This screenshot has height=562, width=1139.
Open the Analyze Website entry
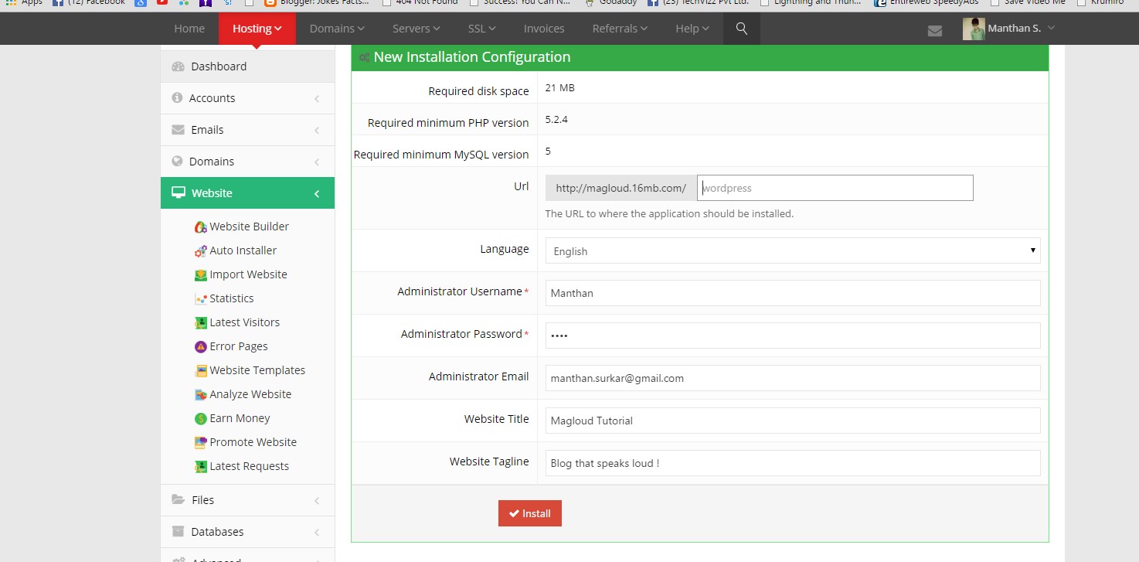250,394
